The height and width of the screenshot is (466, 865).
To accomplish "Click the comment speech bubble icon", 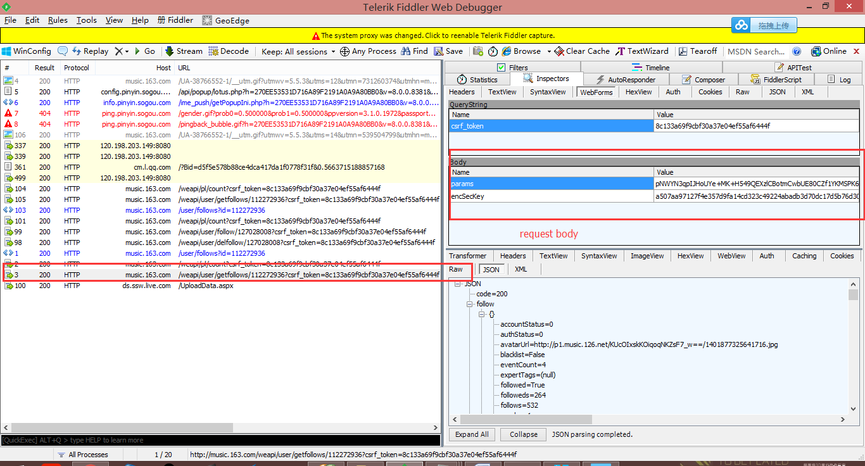I will pos(63,51).
